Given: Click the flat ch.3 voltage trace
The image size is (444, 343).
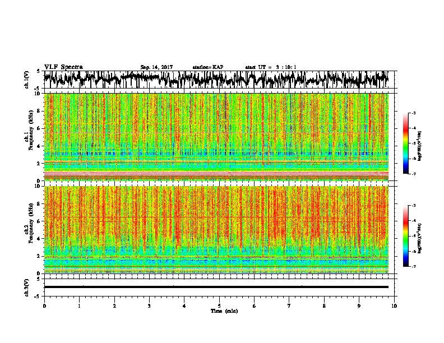Looking at the screenshot, I should (216, 287).
